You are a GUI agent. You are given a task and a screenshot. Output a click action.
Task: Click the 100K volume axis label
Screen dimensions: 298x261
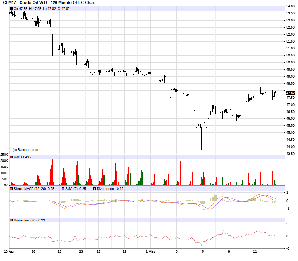click(4, 173)
